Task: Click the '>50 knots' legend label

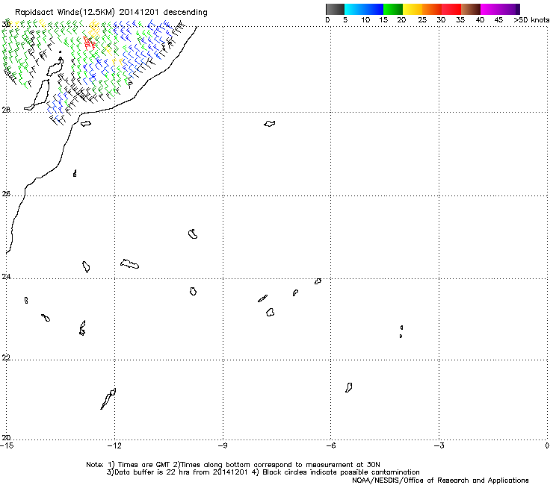Action: (x=531, y=20)
